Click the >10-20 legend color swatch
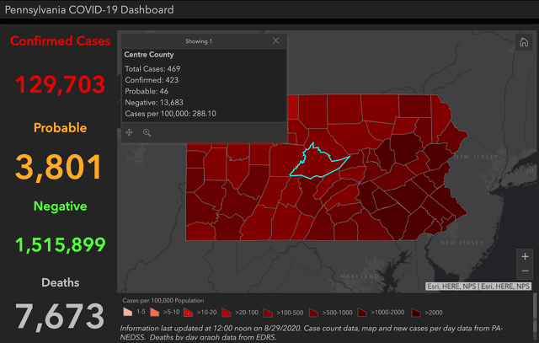This screenshot has width=539, height=343. point(188,313)
